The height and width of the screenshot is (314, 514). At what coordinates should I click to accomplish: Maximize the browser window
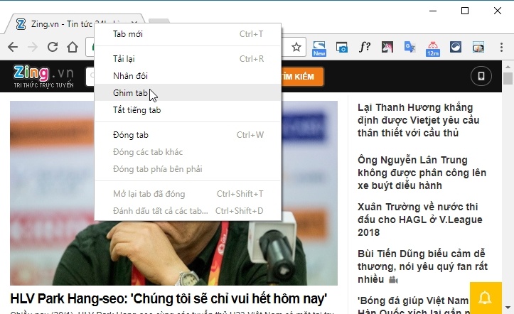click(x=465, y=11)
